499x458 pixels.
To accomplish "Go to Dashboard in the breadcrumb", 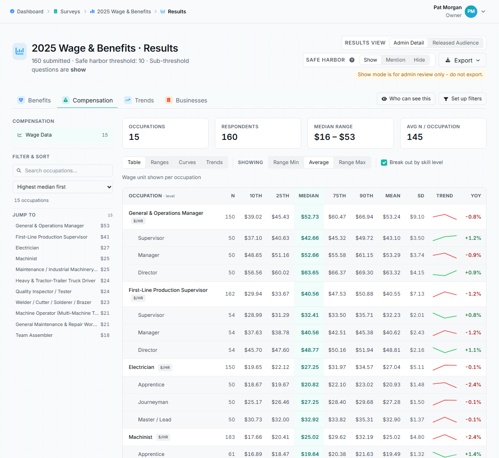I will 27,11.
